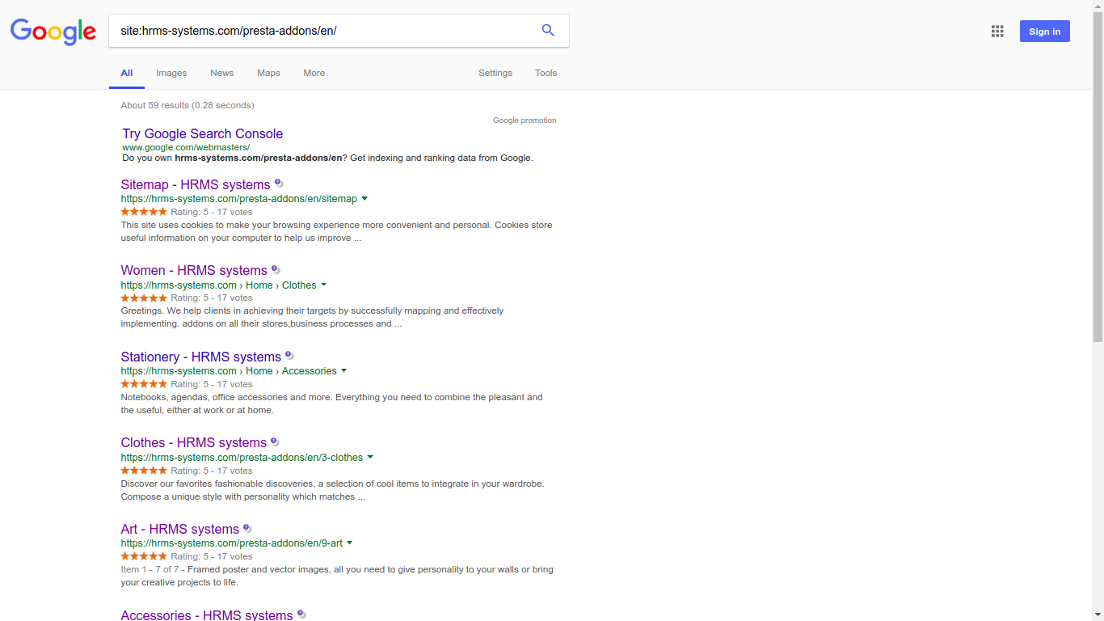The image size is (1104, 621).
Task: Open the Try Google Search Console link
Action: pyautogui.click(x=203, y=133)
